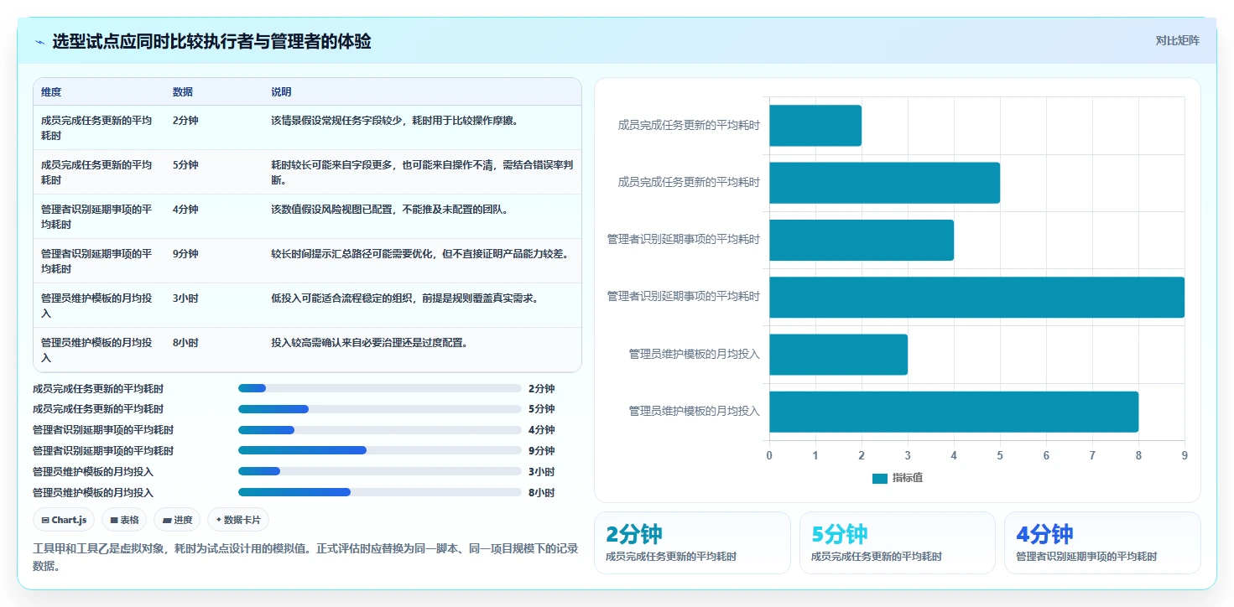
Task: Select the Chart.js chip
Action: click(x=65, y=520)
